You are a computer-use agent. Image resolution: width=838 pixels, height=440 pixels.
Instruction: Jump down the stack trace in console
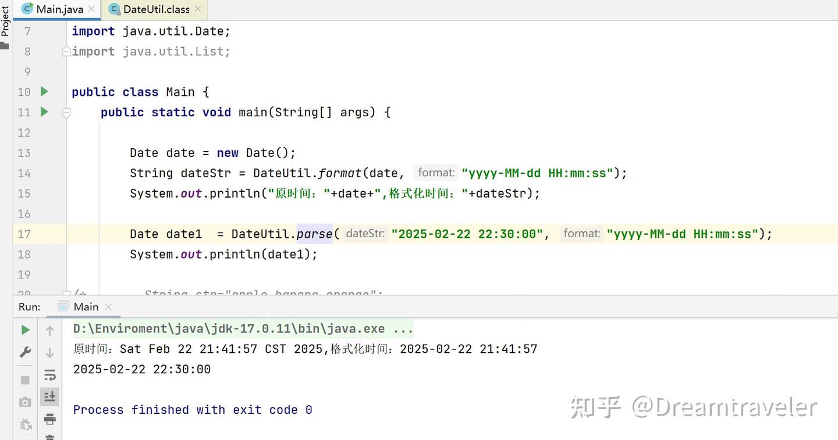pyautogui.click(x=50, y=351)
